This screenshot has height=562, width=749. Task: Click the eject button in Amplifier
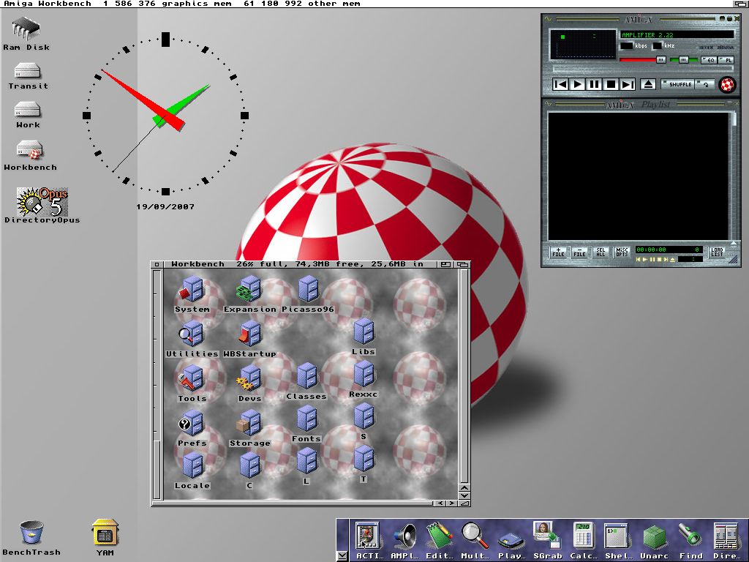648,85
